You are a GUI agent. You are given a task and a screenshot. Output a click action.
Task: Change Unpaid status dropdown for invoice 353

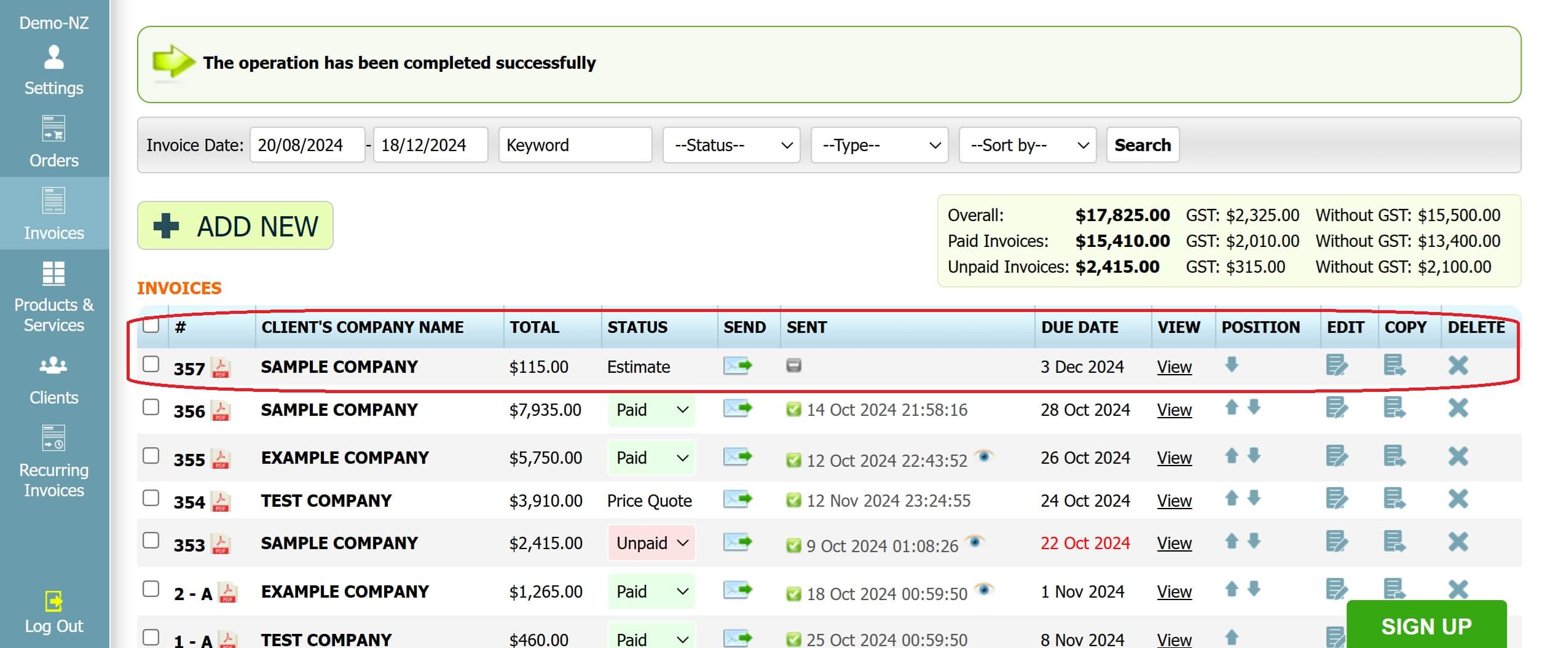point(651,543)
